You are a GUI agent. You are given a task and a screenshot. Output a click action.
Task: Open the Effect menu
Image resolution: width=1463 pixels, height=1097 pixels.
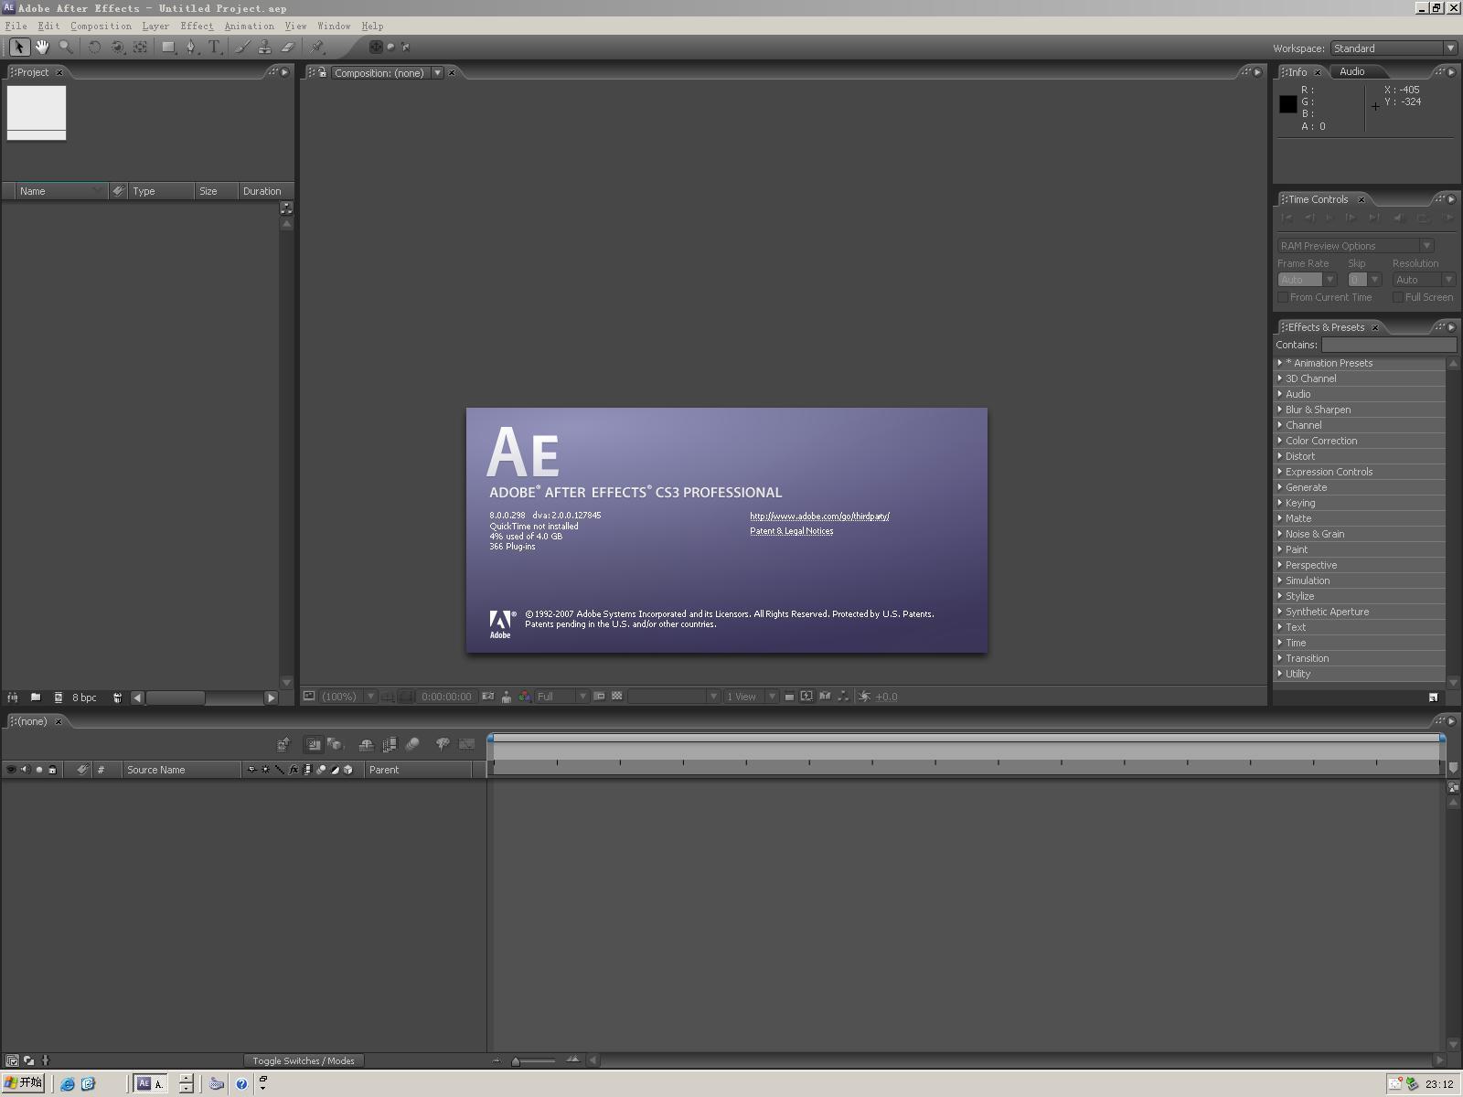point(197,26)
